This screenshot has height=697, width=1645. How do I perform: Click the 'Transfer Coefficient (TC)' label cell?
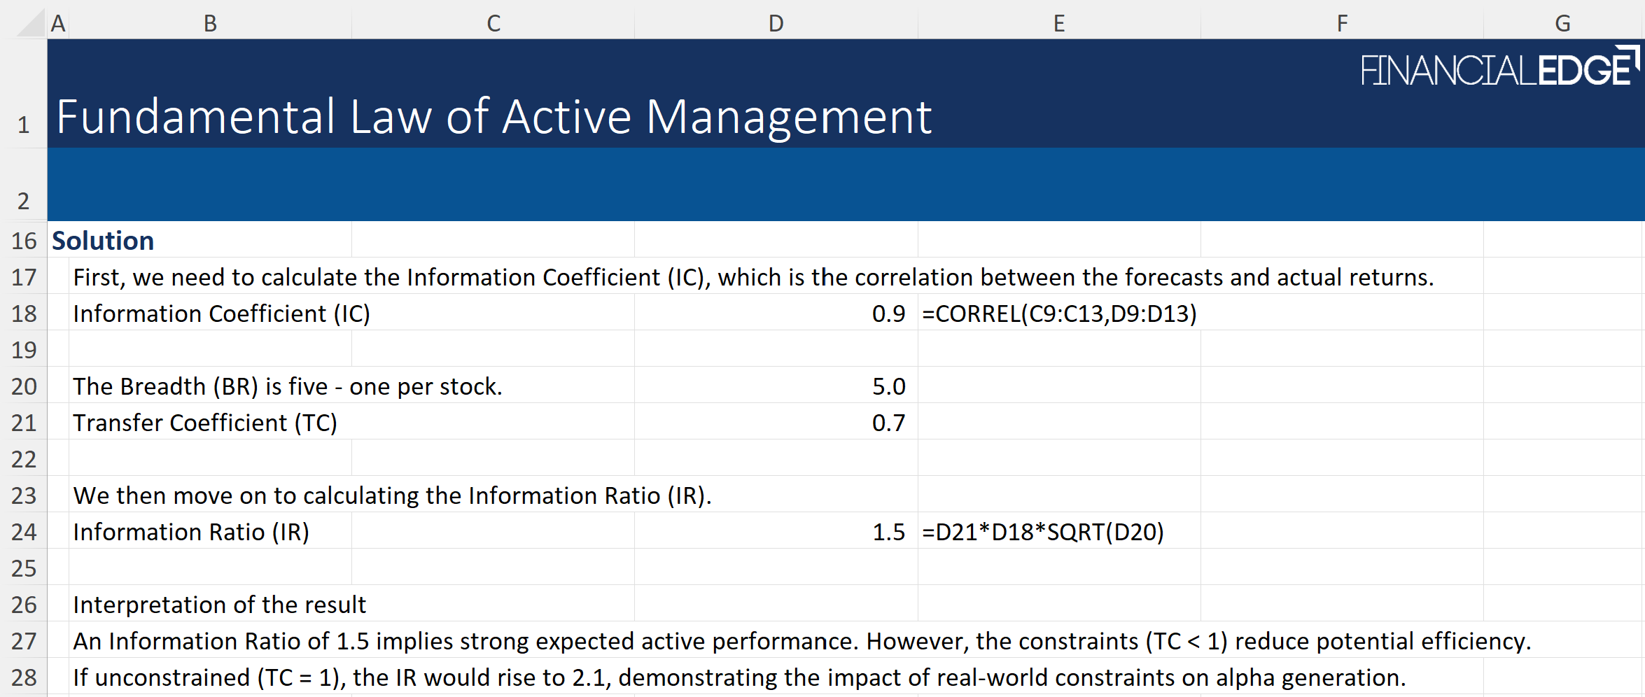click(x=205, y=423)
